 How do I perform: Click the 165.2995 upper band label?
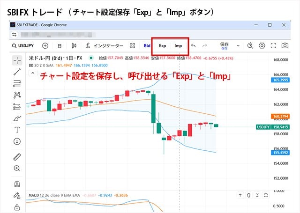(x=280, y=80)
